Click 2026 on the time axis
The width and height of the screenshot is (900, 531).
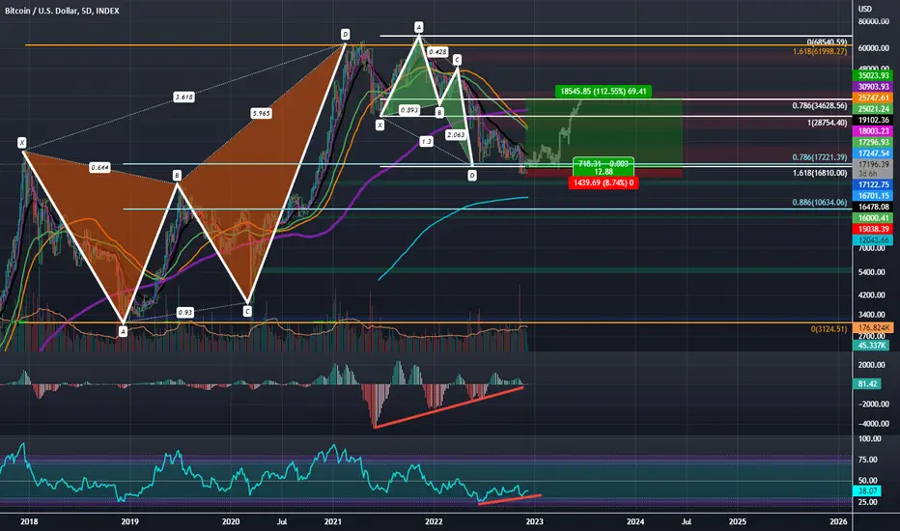tap(838, 521)
